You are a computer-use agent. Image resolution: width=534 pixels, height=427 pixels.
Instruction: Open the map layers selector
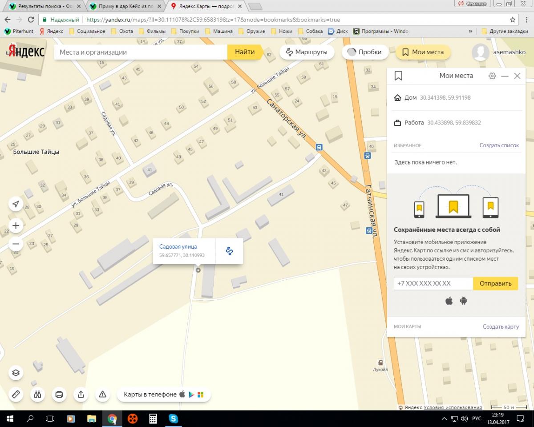pos(16,373)
